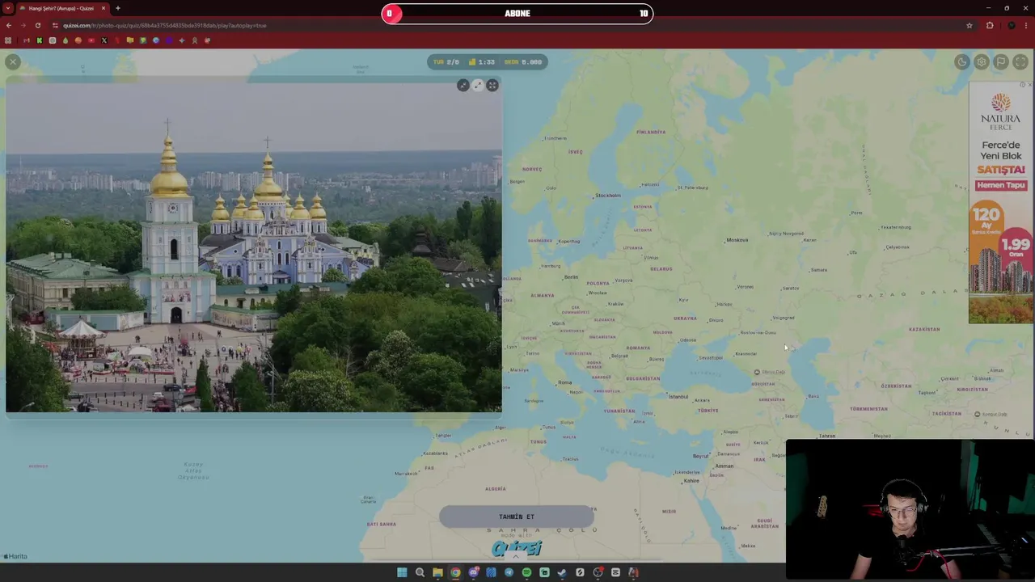Open the Natura Ferce advertisement banner

[x=1001, y=202]
